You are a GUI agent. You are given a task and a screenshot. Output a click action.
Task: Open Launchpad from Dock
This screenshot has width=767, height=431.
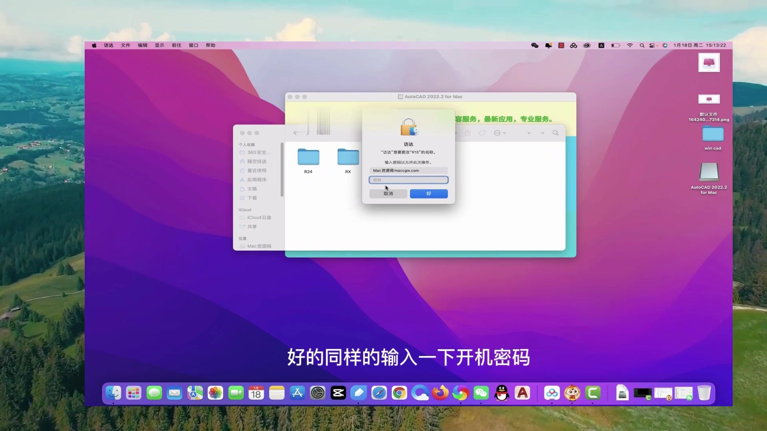[x=133, y=393]
